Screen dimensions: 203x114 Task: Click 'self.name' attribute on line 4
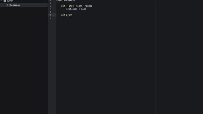point(72,9)
